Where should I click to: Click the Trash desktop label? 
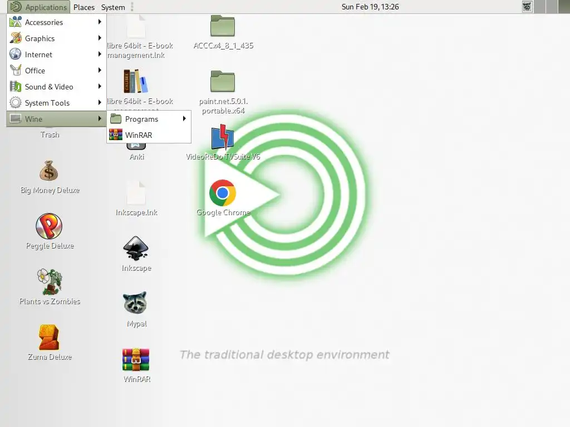(x=50, y=135)
